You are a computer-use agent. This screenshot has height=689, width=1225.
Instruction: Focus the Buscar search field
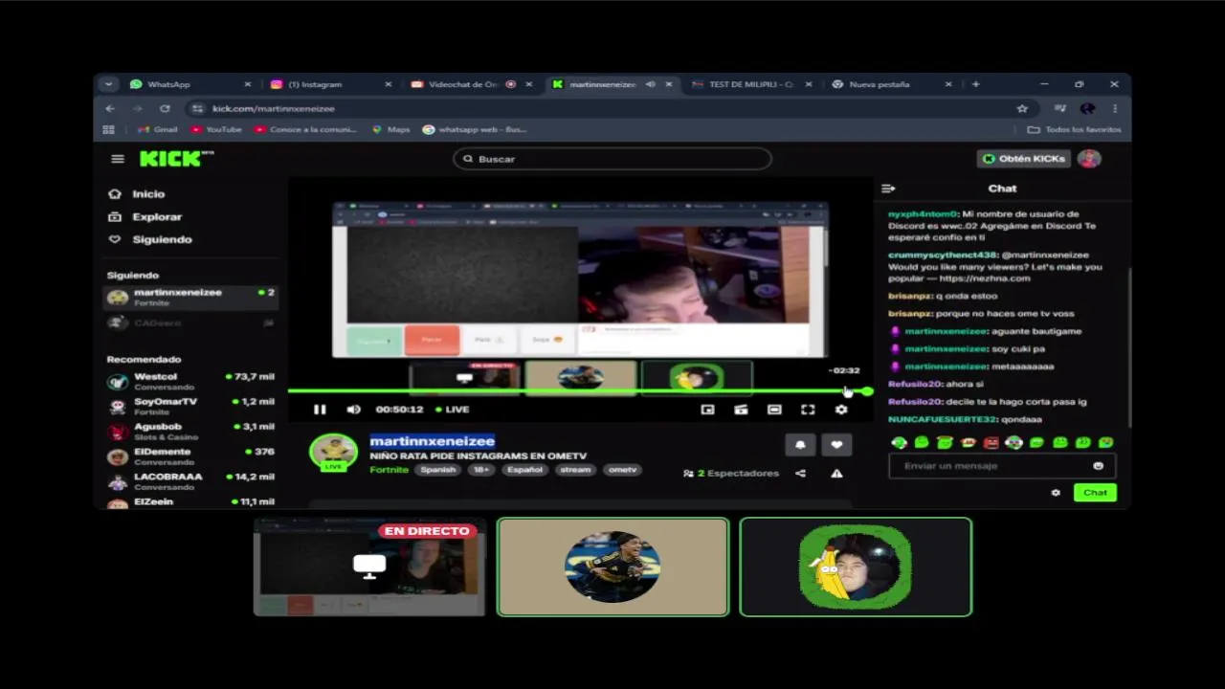[612, 159]
